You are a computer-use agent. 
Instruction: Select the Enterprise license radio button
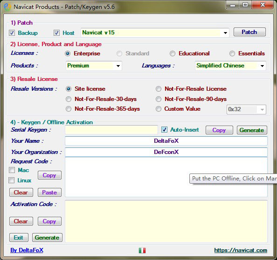68,53
